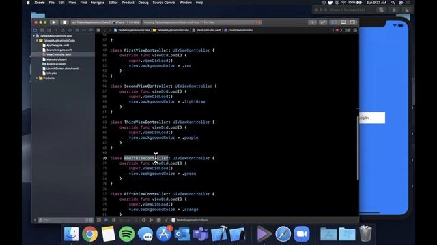Toggle the debug area panel visibility
This screenshot has height=245, width=437.
tap(343, 22)
